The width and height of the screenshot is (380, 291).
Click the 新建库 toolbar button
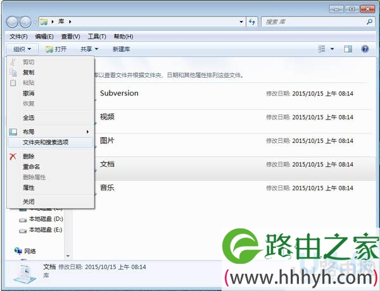click(x=121, y=49)
